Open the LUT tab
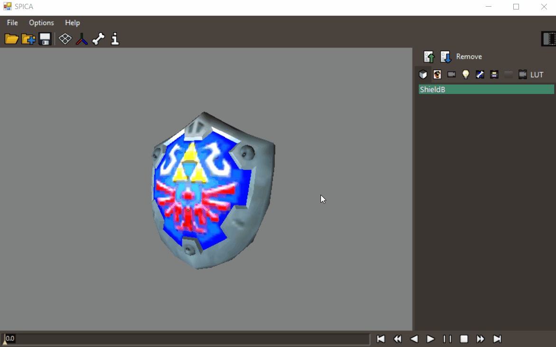The width and height of the screenshot is (556, 347). [537, 75]
